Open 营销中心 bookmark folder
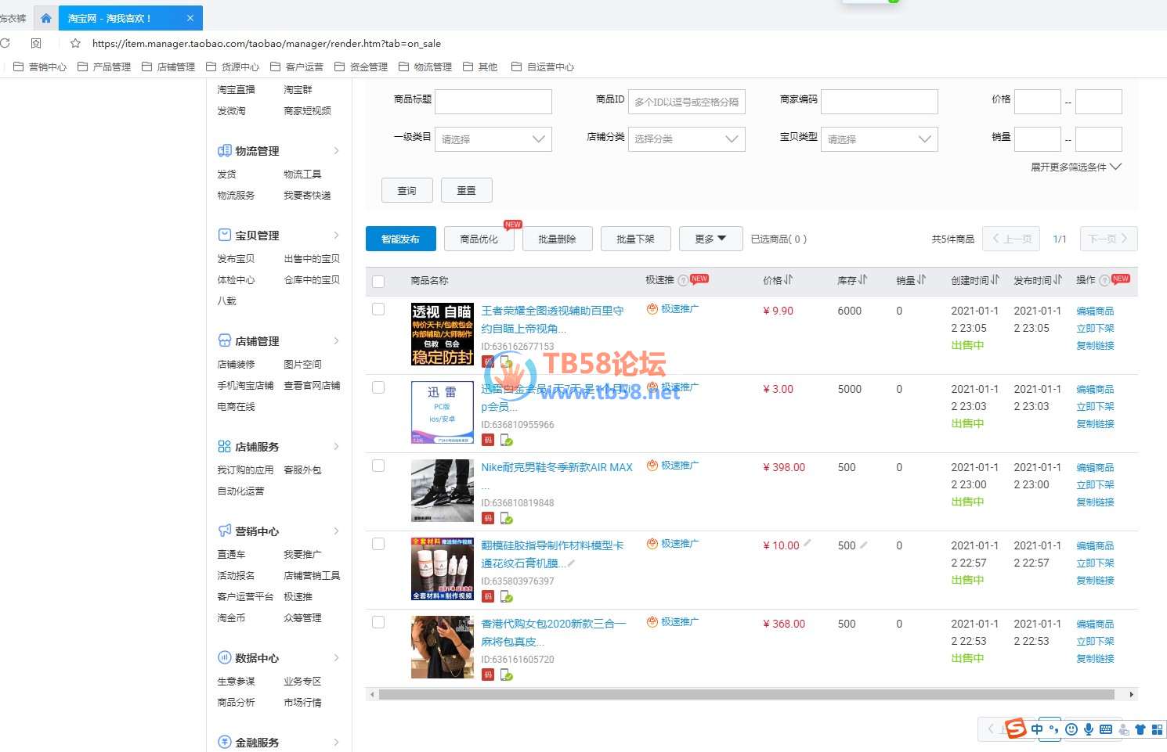The width and height of the screenshot is (1167, 752). (40, 67)
